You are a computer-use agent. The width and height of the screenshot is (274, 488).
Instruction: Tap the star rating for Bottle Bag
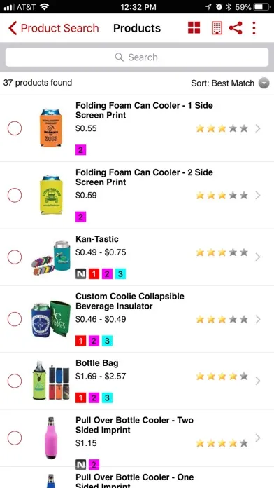222,377
